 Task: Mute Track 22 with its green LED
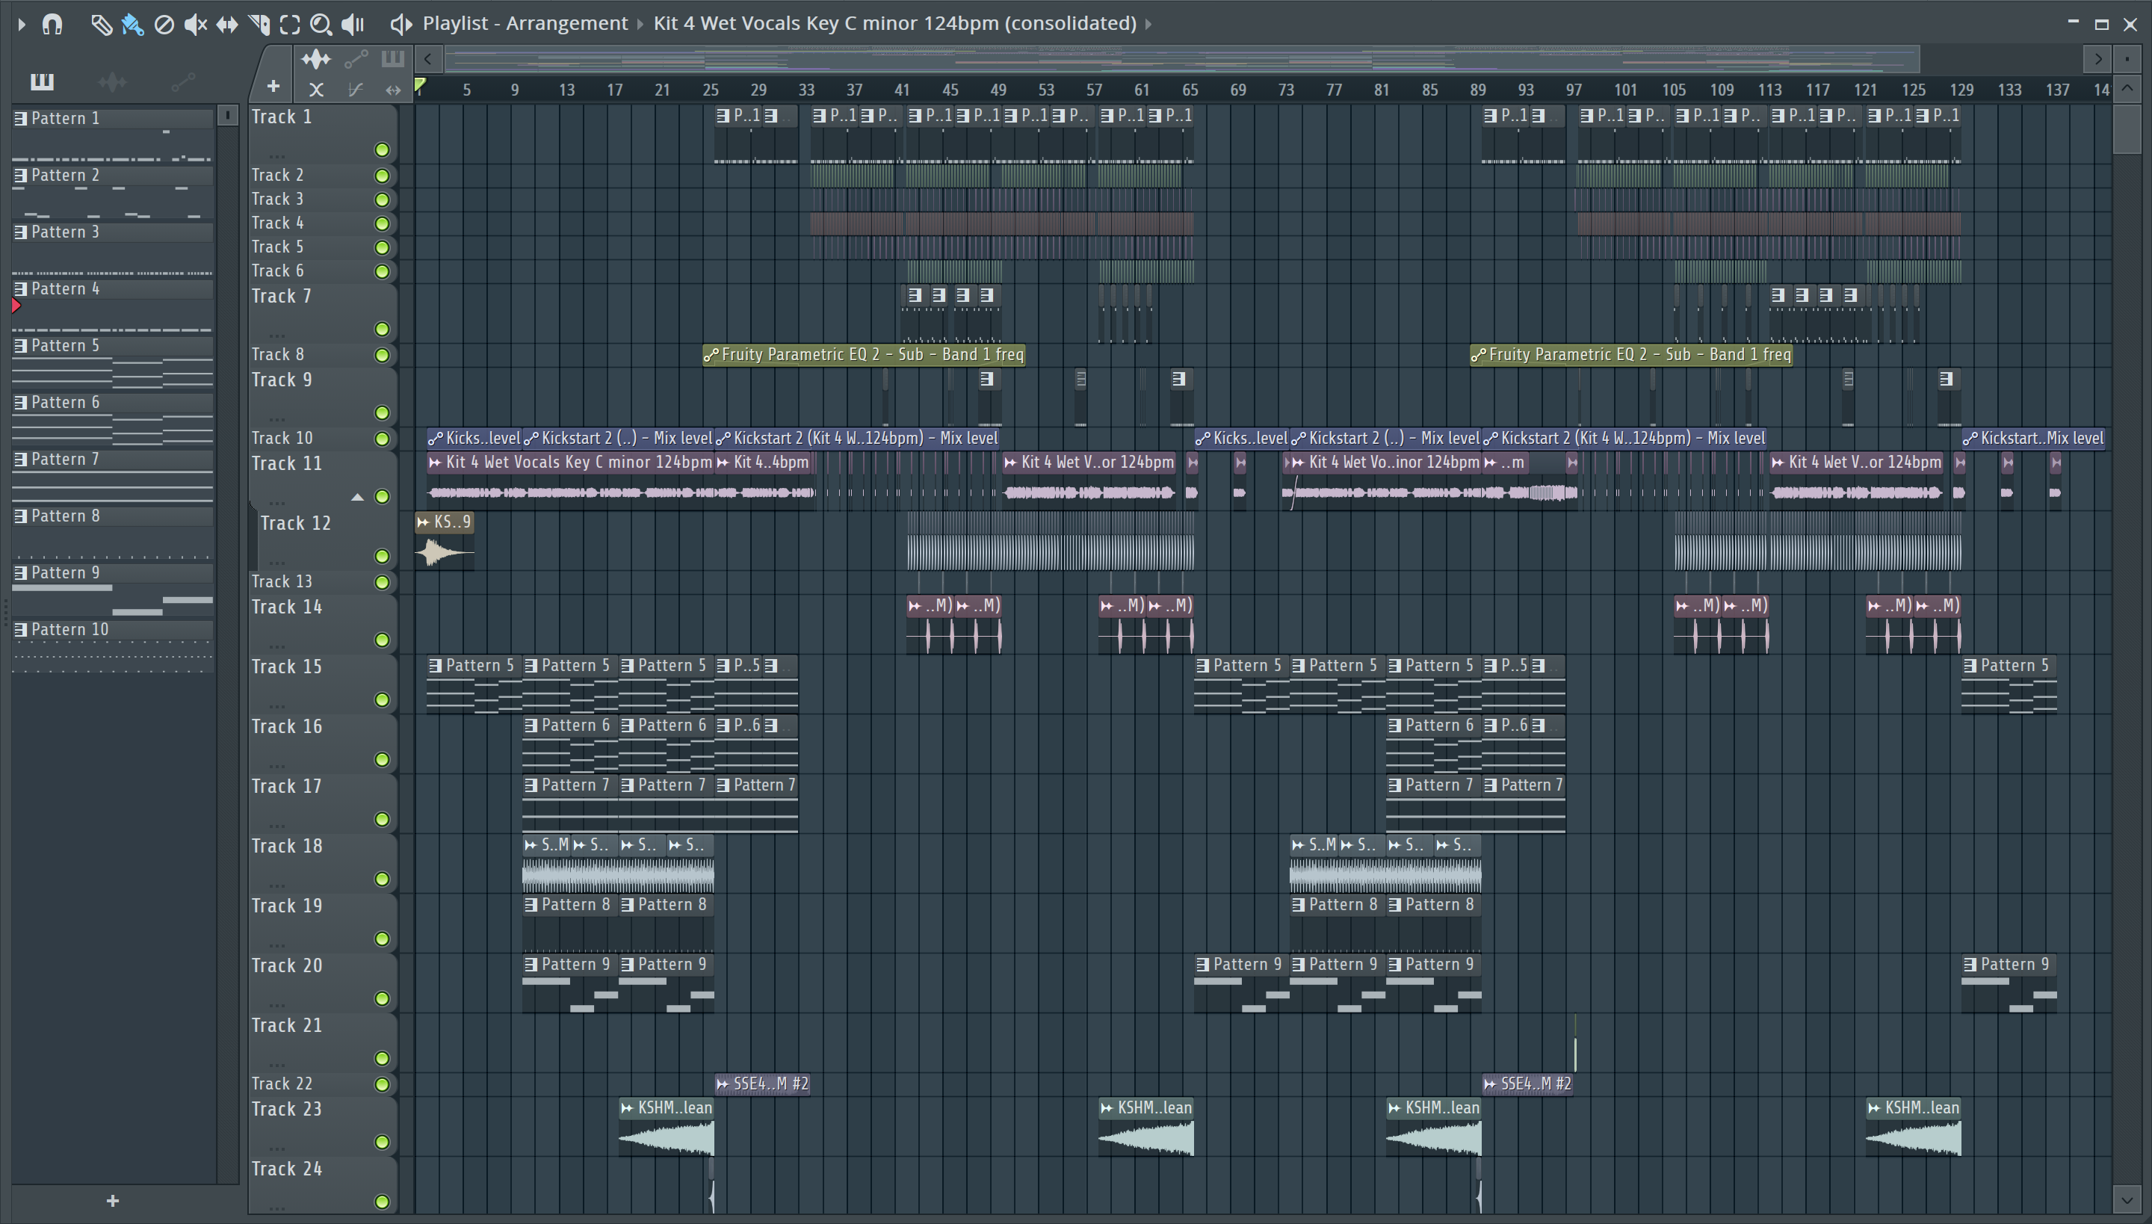click(x=382, y=1084)
